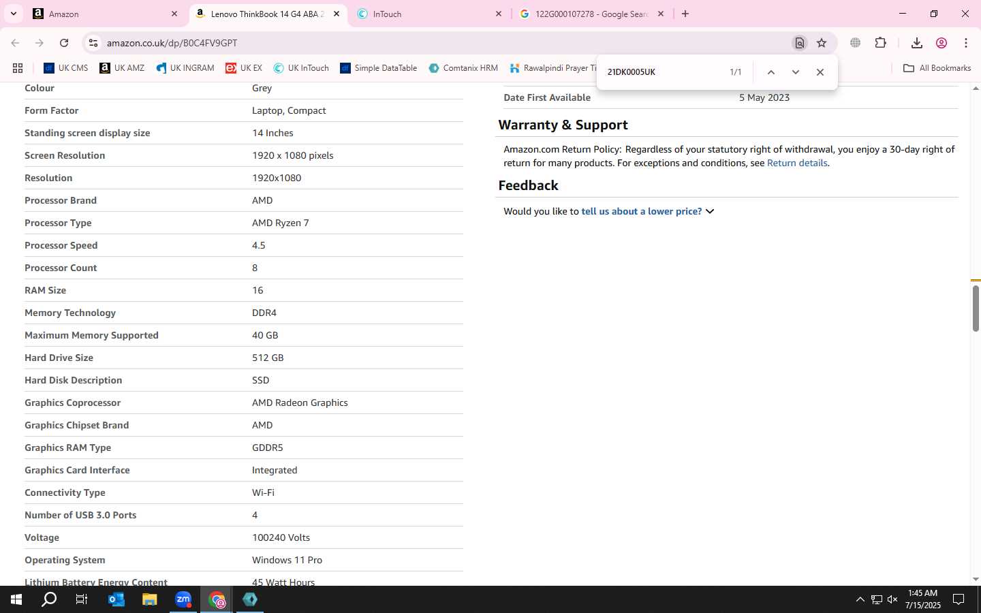This screenshot has height=613, width=981.
Task: Open Zoom from taskbar
Action: coord(183,599)
